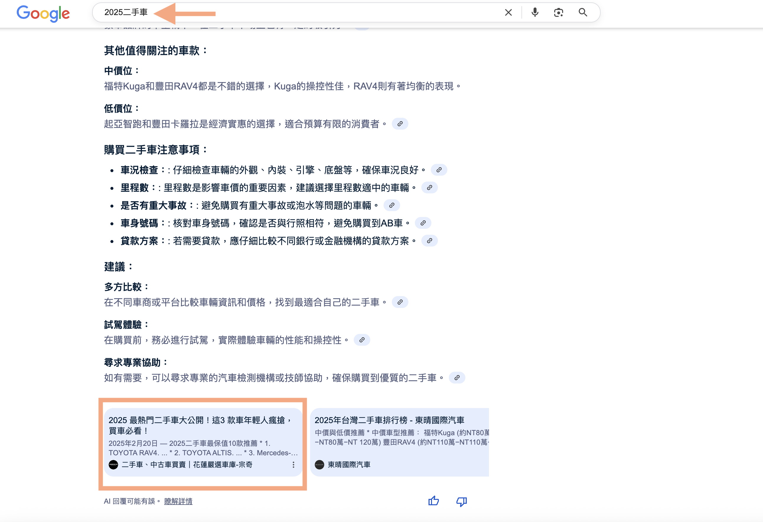Click the text 福特Kuga和豐田RAV4都是不錯的選擇
Image resolution: width=763 pixels, height=522 pixels.
184,86
